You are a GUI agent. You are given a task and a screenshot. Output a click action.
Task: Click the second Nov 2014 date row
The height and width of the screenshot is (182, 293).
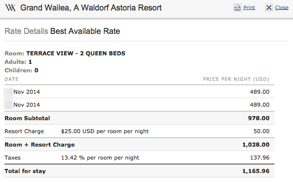(x=139, y=105)
